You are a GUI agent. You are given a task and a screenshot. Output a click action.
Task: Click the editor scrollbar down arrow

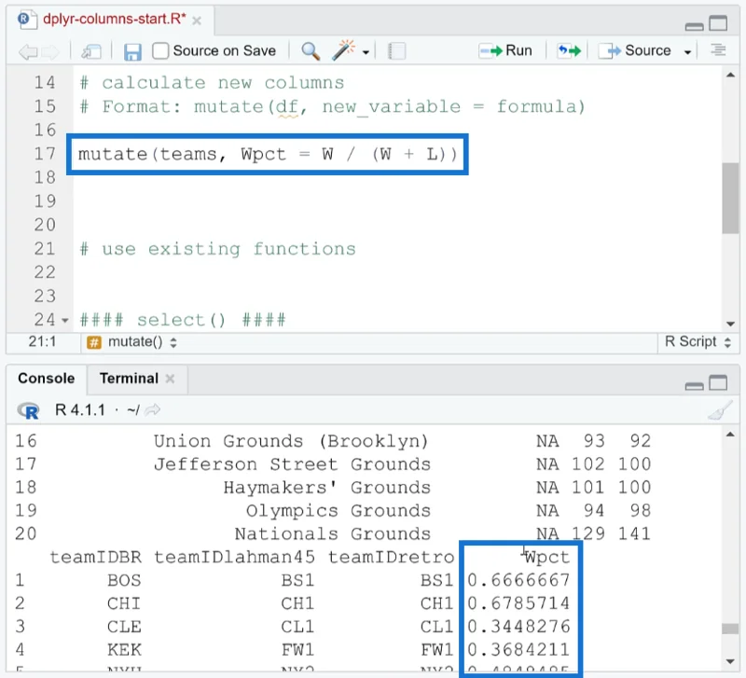pyautogui.click(x=731, y=324)
